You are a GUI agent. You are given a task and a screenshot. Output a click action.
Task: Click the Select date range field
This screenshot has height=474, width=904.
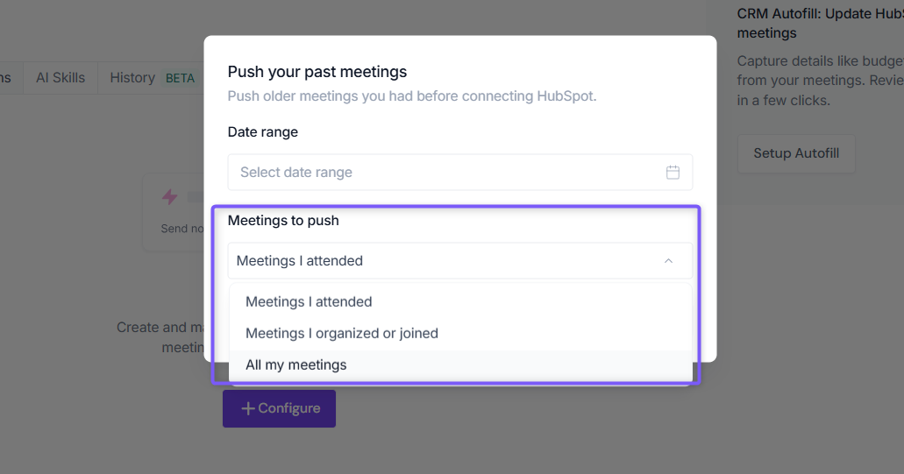[x=460, y=173]
